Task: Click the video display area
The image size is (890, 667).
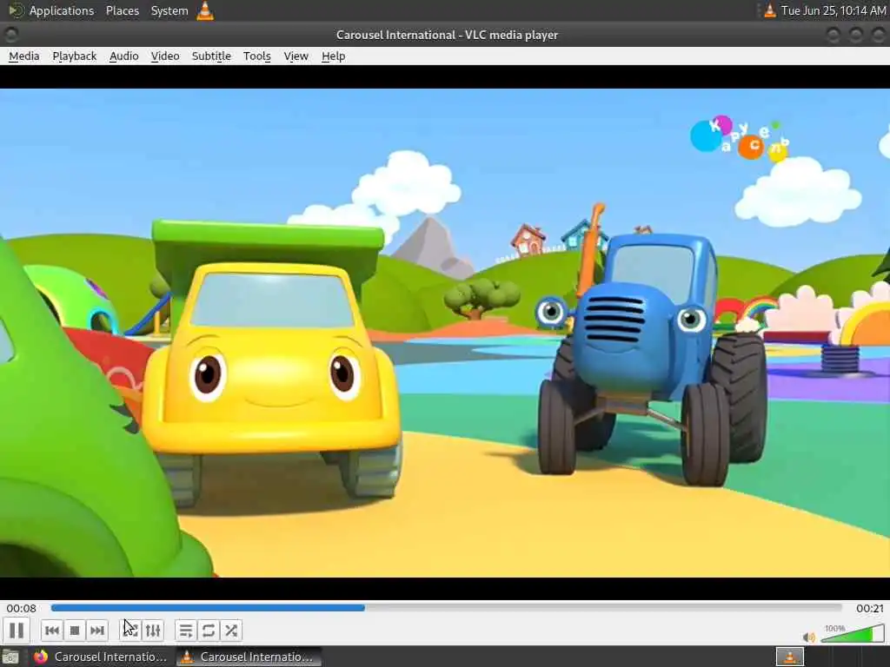Action: pyautogui.click(x=445, y=333)
